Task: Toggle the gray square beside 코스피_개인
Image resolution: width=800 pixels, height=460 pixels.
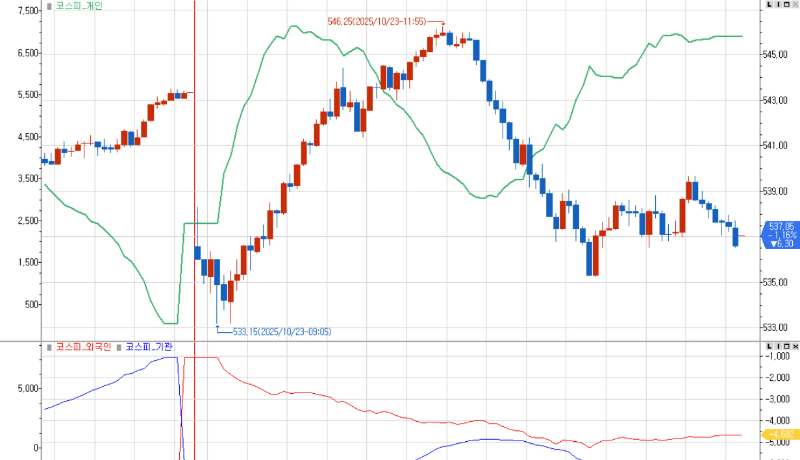Action: 49,6
